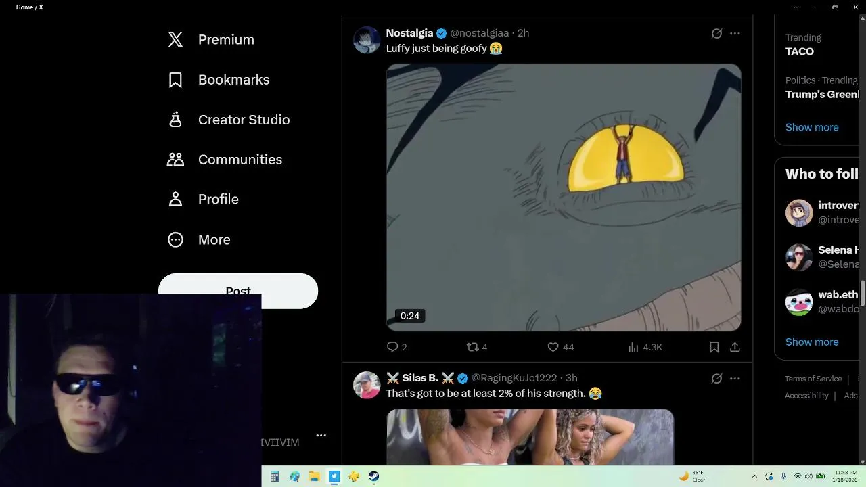Click the Creator Studio flask icon

[x=175, y=120]
